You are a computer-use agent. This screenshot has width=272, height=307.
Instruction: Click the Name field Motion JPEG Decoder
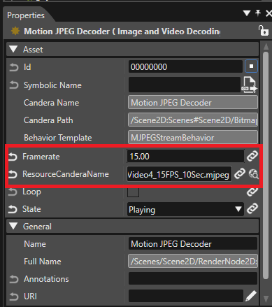click(x=193, y=244)
